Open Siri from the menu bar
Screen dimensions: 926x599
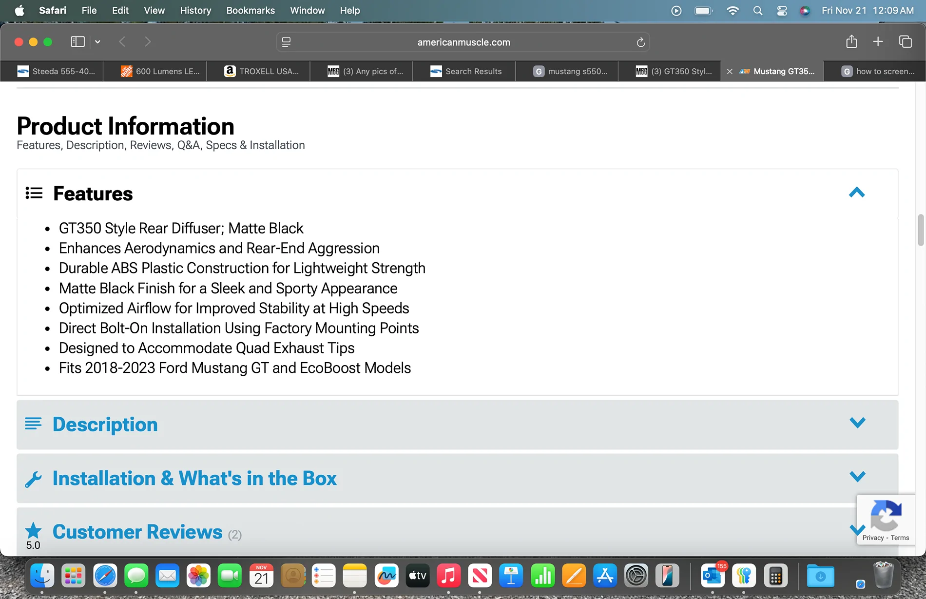(x=805, y=11)
